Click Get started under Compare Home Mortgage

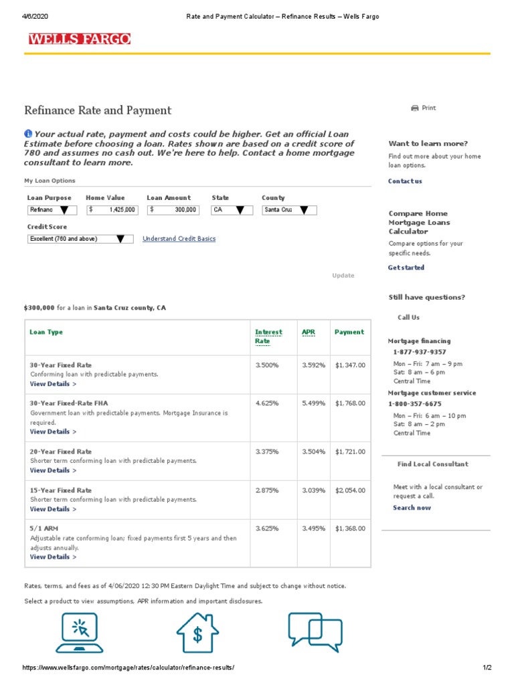[x=406, y=268]
